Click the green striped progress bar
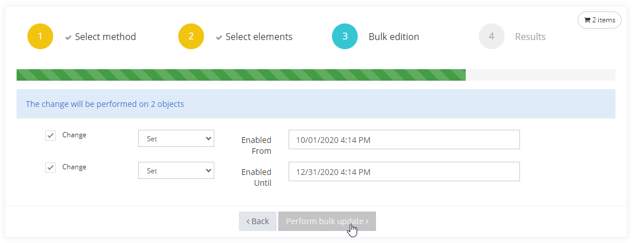 click(x=241, y=75)
